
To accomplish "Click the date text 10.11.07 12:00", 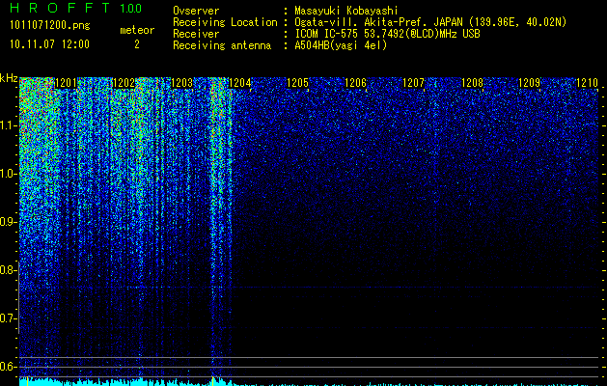I will pyautogui.click(x=49, y=44).
